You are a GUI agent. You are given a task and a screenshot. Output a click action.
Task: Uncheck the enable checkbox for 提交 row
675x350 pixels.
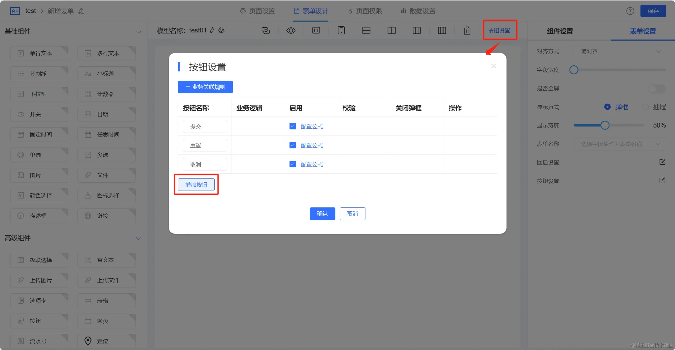(293, 126)
